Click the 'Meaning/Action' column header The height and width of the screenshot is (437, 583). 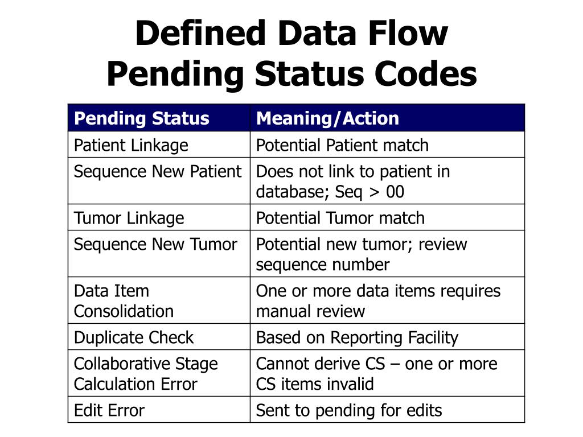(x=387, y=118)
